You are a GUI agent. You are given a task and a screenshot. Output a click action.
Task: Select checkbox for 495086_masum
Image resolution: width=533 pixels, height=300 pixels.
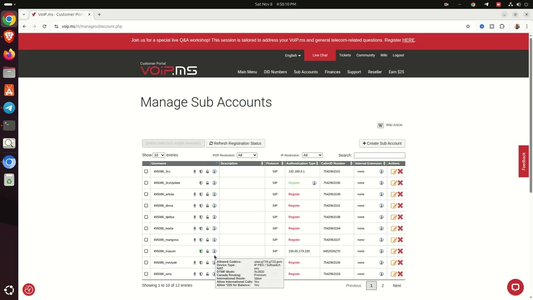[146, 251]
